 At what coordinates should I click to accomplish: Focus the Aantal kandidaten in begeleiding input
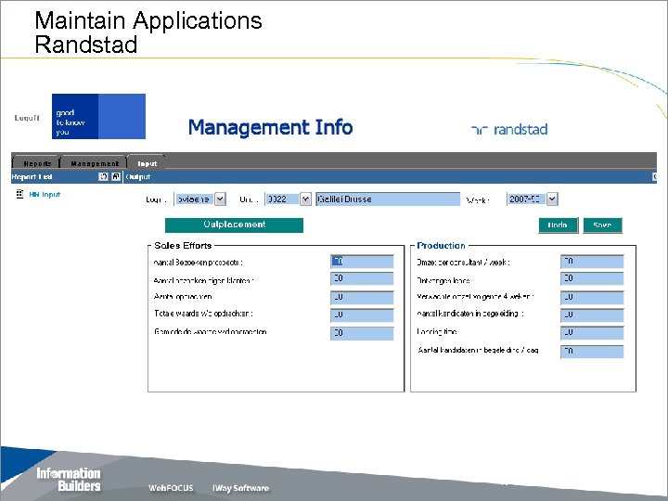click(592, 315)
